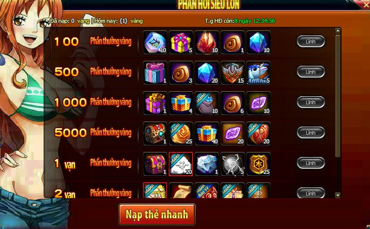Click the scroll-down arrow of reward list
This screenshot has width=370, height=229.
(338, 195)
